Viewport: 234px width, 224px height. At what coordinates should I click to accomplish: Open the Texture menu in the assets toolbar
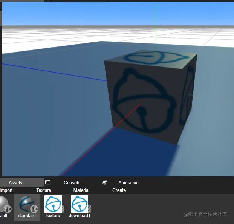[x=44, y=190]
